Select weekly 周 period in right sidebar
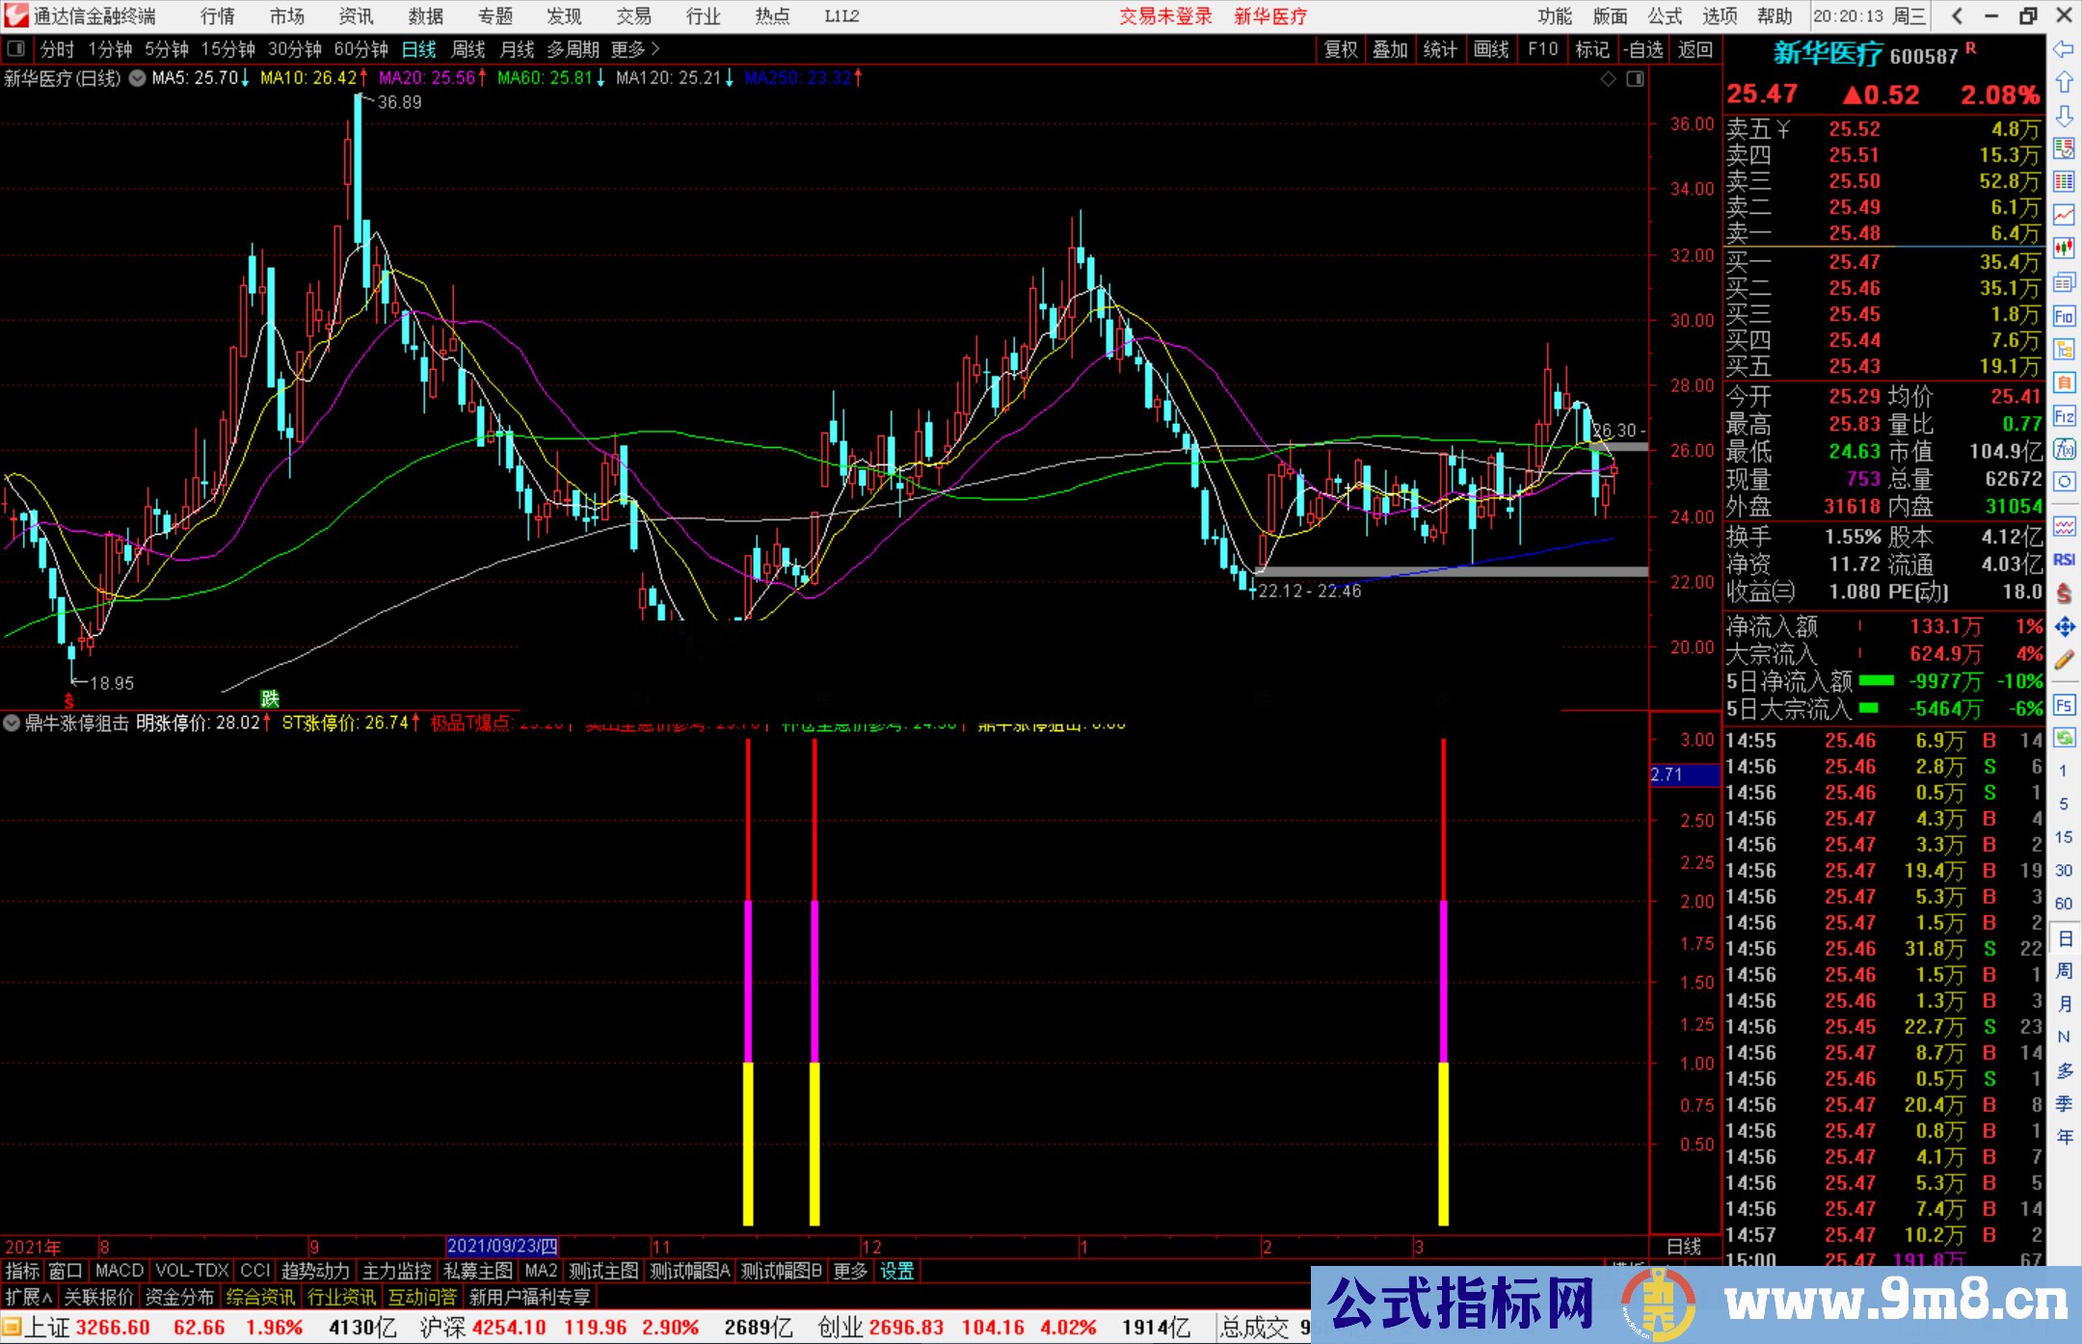 click(2064, 970)
